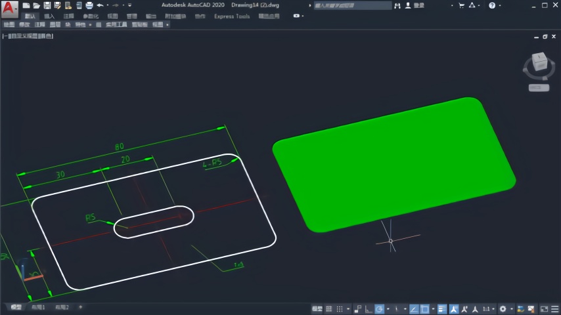Expand the Redo history dropdown arrow
The image size is (561, 315).
coord(123,5)
